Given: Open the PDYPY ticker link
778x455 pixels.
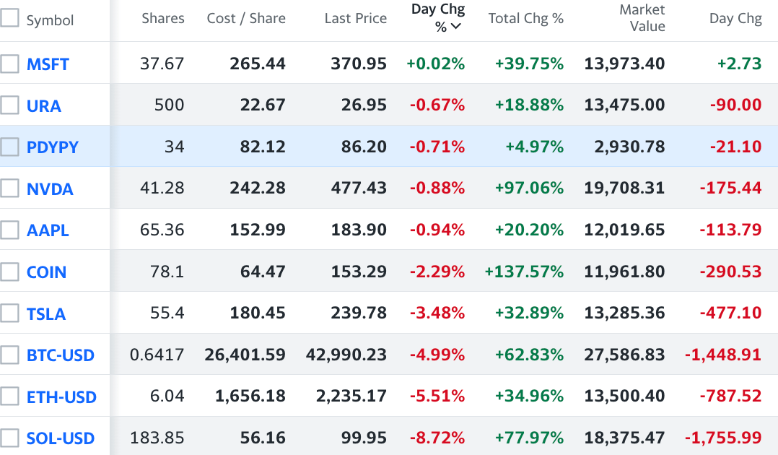Looking at the screenshot, I should [52, 147].
